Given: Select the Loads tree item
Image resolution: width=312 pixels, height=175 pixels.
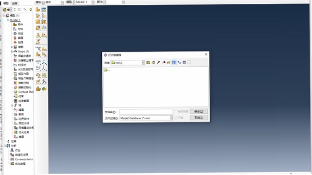Looking at the screenshot, I should [x=21, y=114].
